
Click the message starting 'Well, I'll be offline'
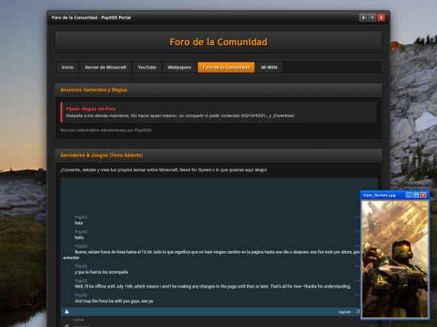click(x=213, y=287)
